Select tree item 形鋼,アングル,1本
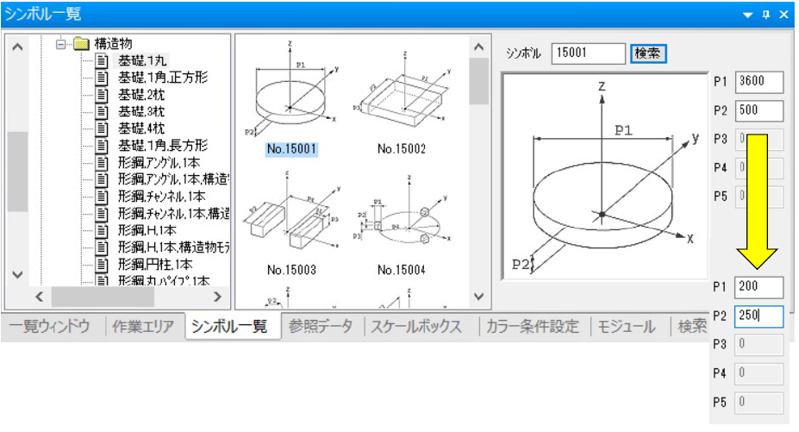This screenshot has height=432, width=799. tap(159, 163)
